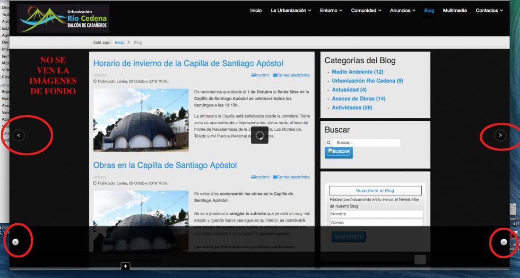
Task: Open the Blog menu item
Action: point(429,10)
